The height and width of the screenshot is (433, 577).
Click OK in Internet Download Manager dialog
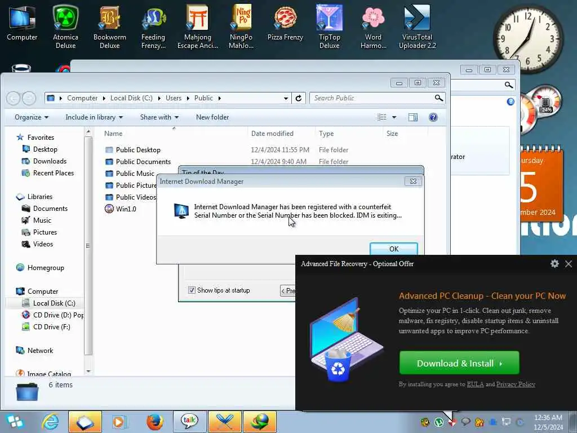tap(394, 249)
